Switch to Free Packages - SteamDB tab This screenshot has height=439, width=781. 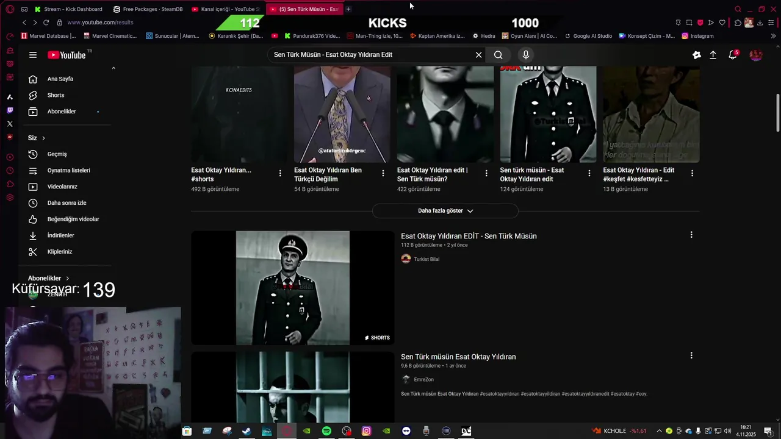coord(148,9)
